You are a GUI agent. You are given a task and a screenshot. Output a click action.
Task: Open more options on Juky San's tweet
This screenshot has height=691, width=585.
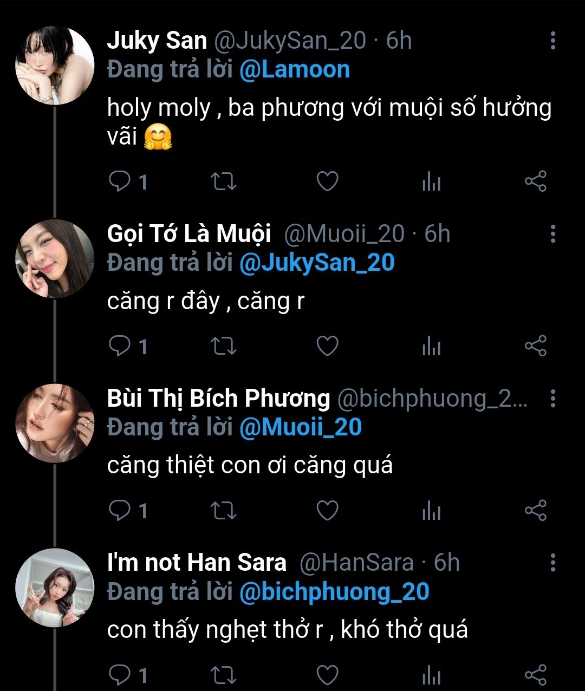click(552, 41)
